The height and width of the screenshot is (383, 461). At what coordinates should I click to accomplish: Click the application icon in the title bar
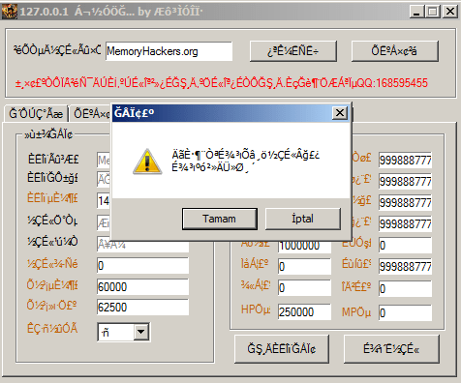(x=10, y=12)
